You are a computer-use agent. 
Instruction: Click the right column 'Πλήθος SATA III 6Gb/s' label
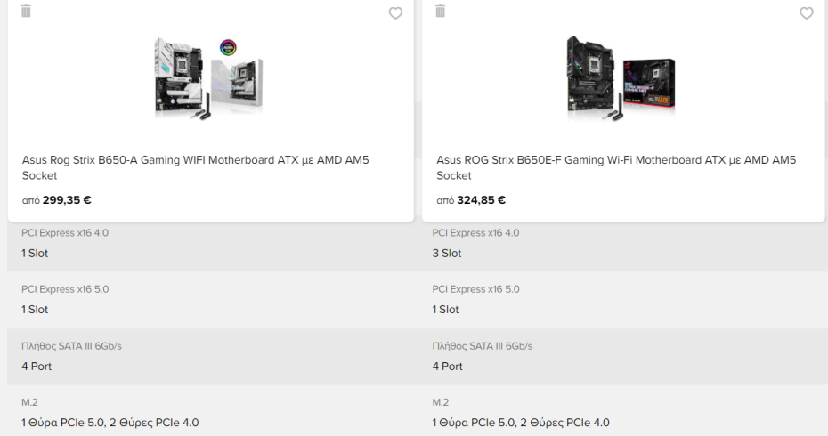[x=482, y=346]
